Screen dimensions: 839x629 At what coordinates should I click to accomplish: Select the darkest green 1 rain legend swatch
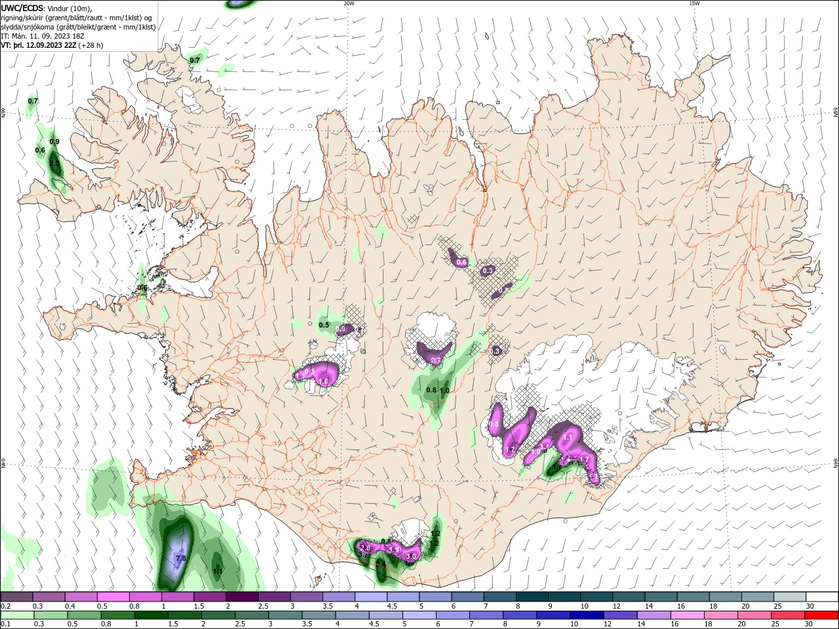point(151,615)
